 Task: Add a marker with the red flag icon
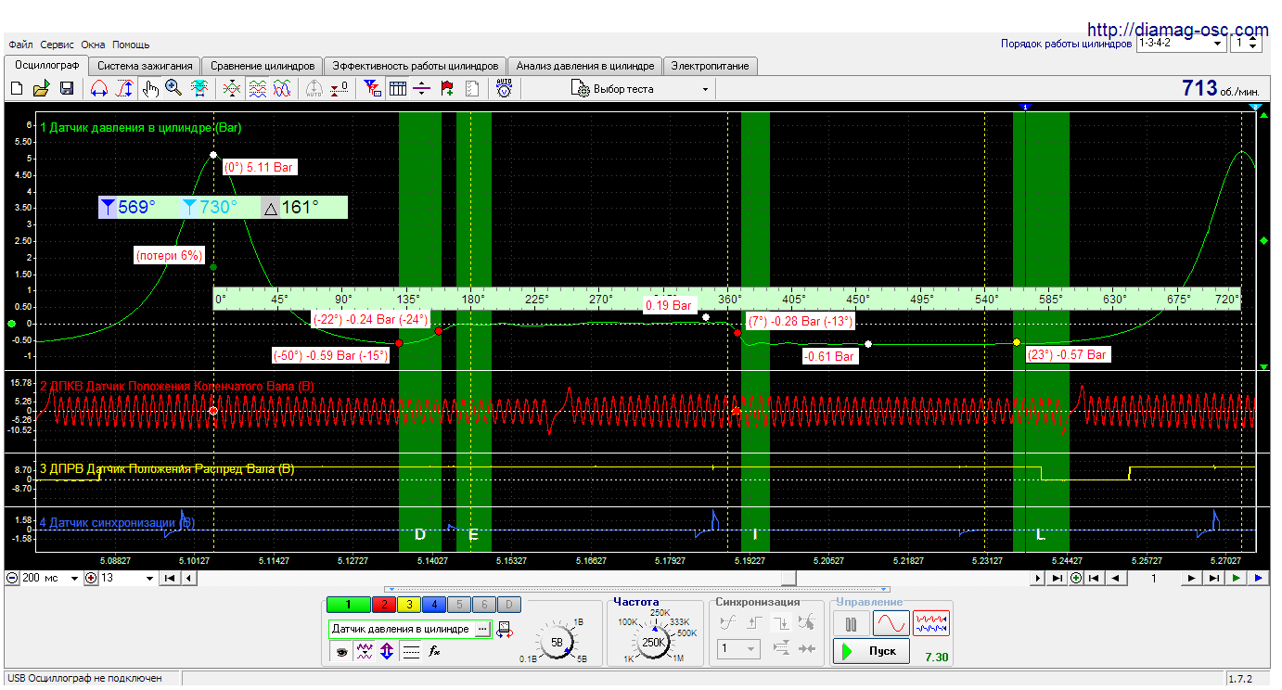click(446, 89)
